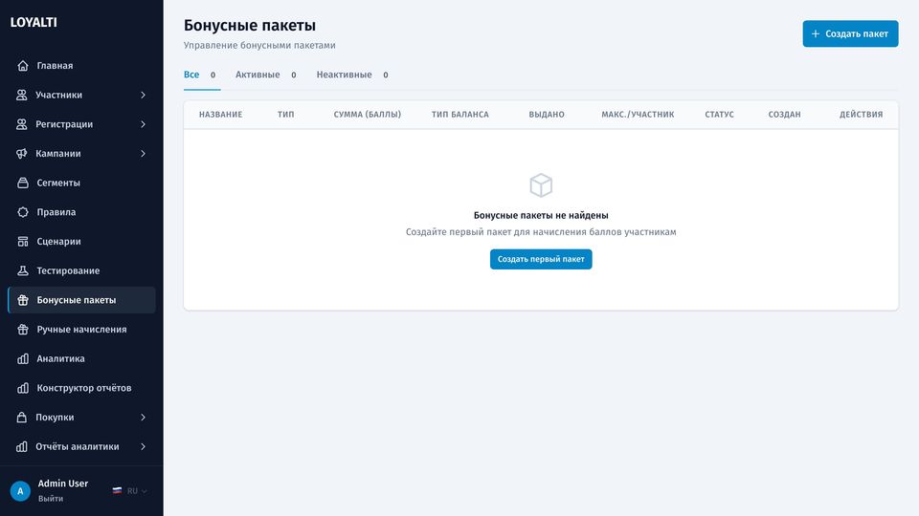Open Главная in the sidebar

click(x=81, y=66)
